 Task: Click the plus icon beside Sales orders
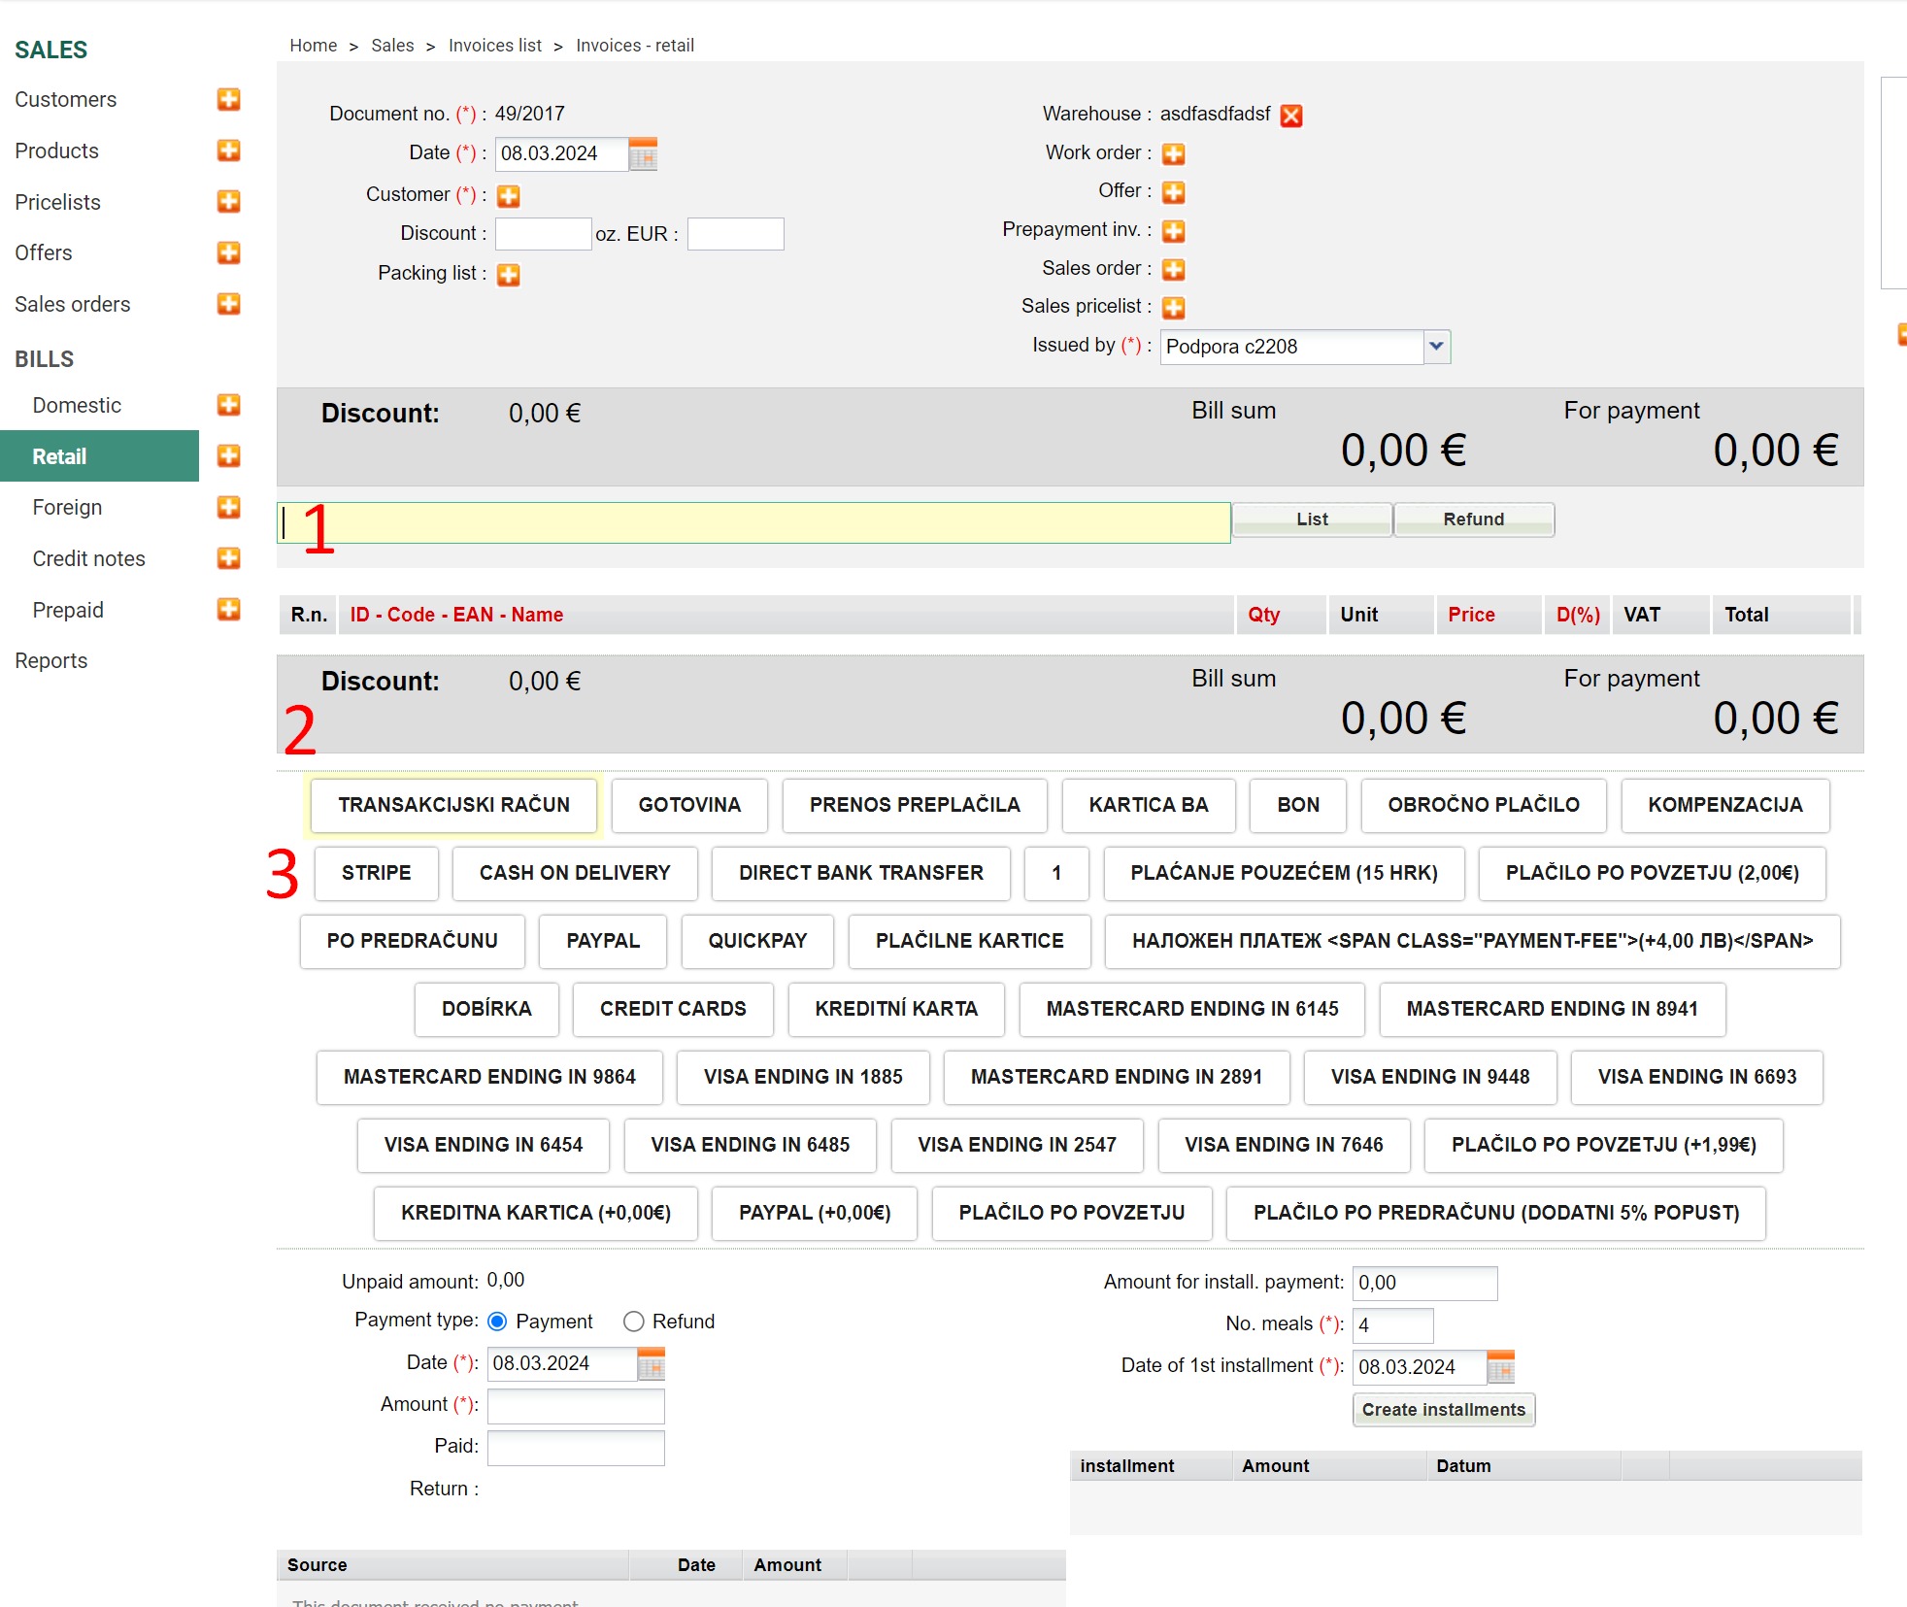click(229, 304)
